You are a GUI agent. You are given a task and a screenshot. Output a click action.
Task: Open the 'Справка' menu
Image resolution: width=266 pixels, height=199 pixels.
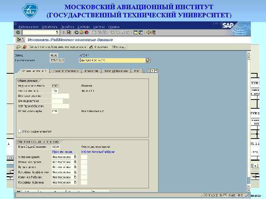point(114,27)
